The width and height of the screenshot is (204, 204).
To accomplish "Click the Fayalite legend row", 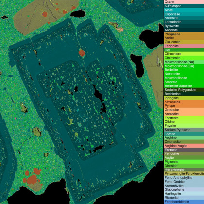I will point(184,126).
